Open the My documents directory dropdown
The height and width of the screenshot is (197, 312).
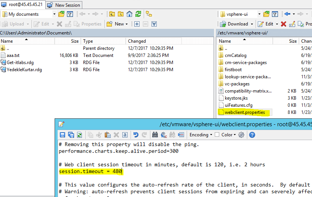(54, 14)
